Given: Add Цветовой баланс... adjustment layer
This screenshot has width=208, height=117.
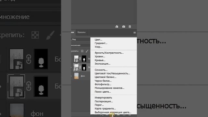Looking at the screenshot, I should [x=105, y=77].
